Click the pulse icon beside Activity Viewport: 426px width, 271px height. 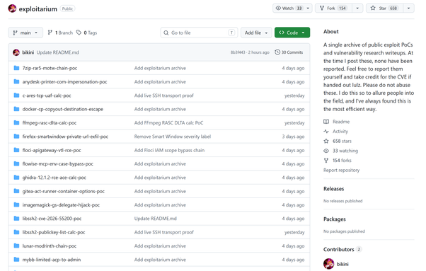[x=326, y=132]
